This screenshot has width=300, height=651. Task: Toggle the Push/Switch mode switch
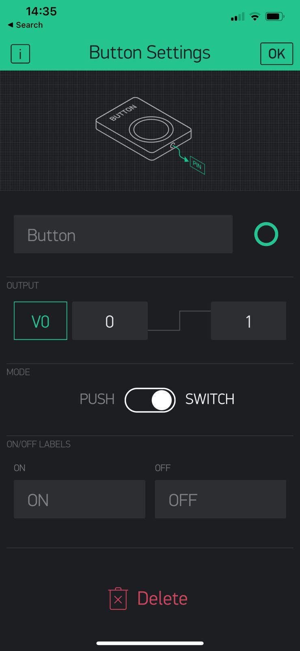pyautogui.click(x=150, y=400)
